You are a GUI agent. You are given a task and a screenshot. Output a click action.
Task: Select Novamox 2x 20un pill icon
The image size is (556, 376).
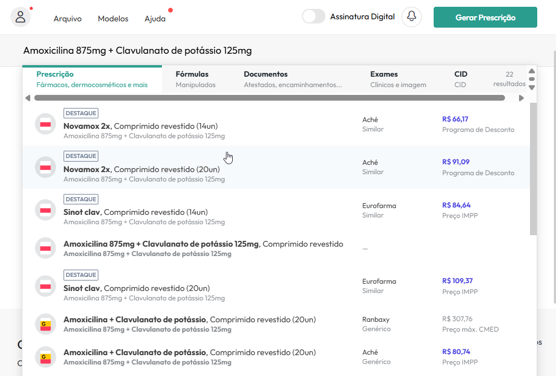tap(45, 167)
